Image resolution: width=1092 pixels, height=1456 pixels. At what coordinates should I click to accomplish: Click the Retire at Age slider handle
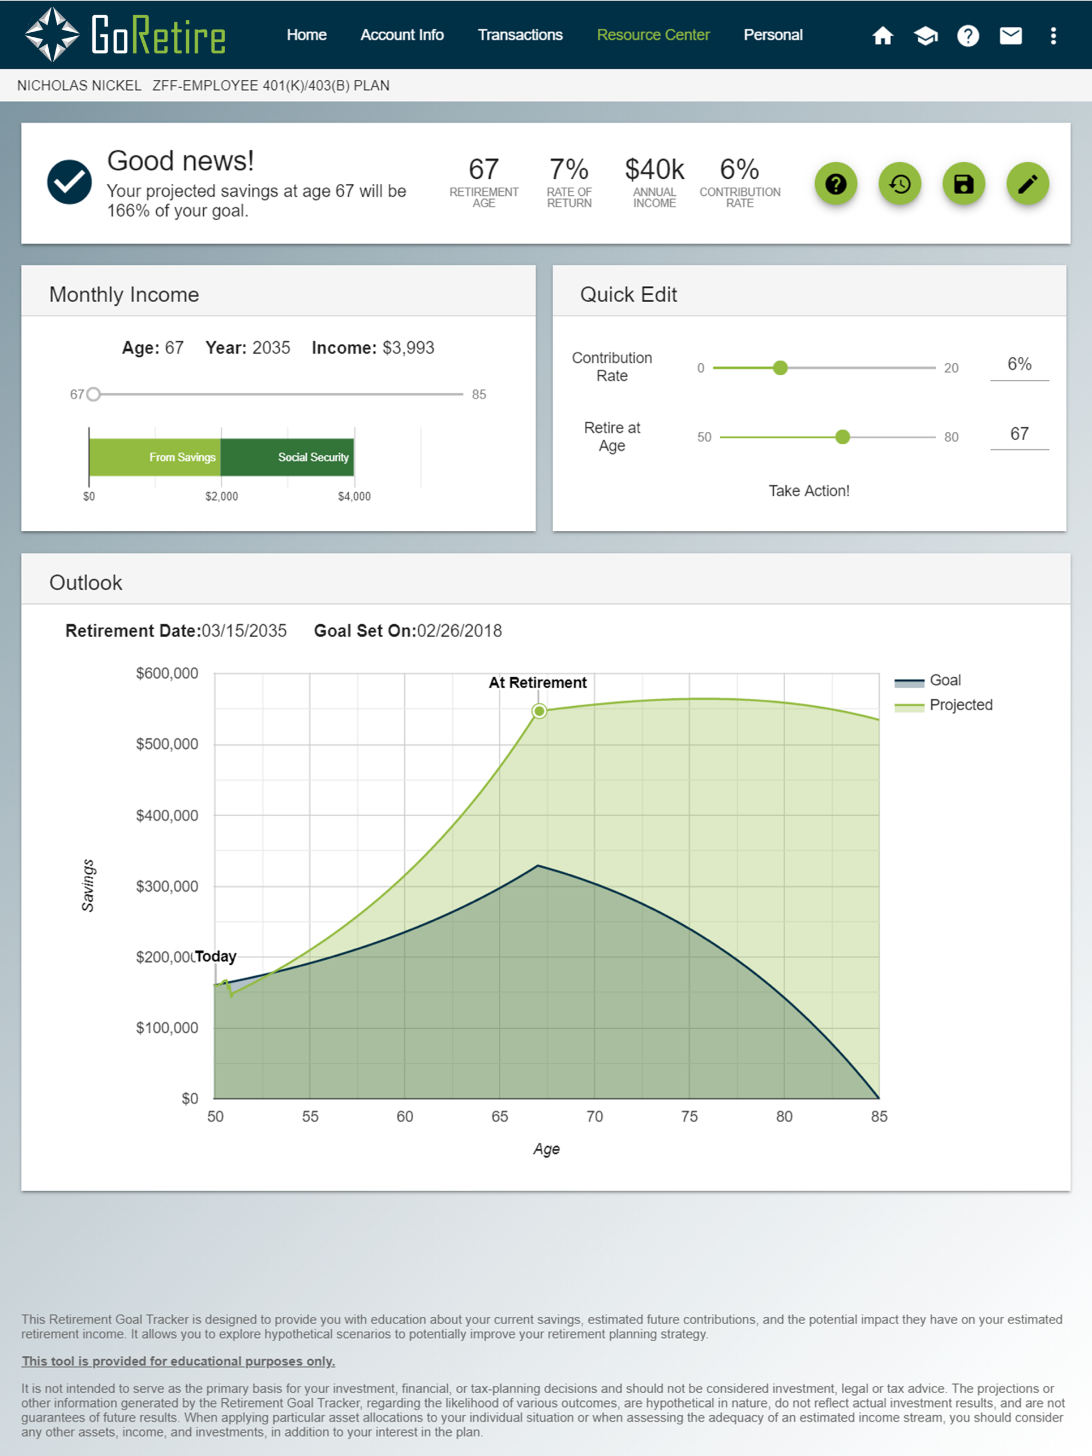click(x=842, y=437)
